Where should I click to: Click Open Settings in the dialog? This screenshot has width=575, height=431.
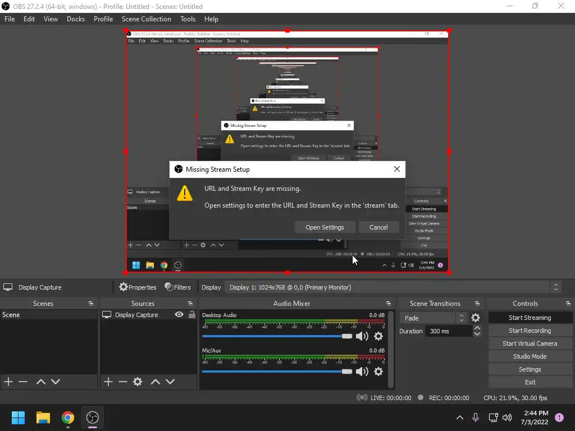[x=325, y=227]
